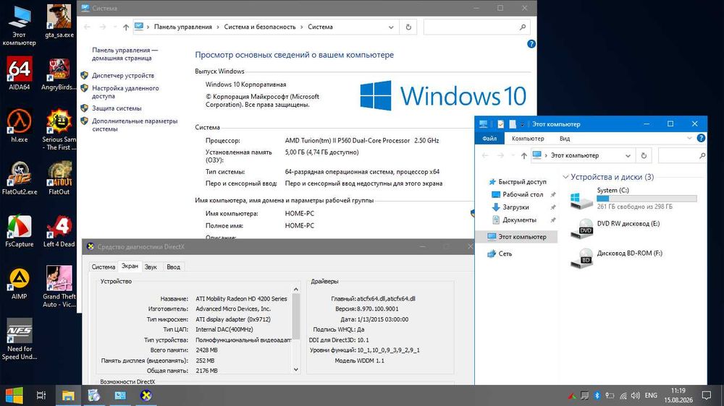Open FlatOut2.exe desktop icon
This screenshot has height=406, width=724.
19,178
